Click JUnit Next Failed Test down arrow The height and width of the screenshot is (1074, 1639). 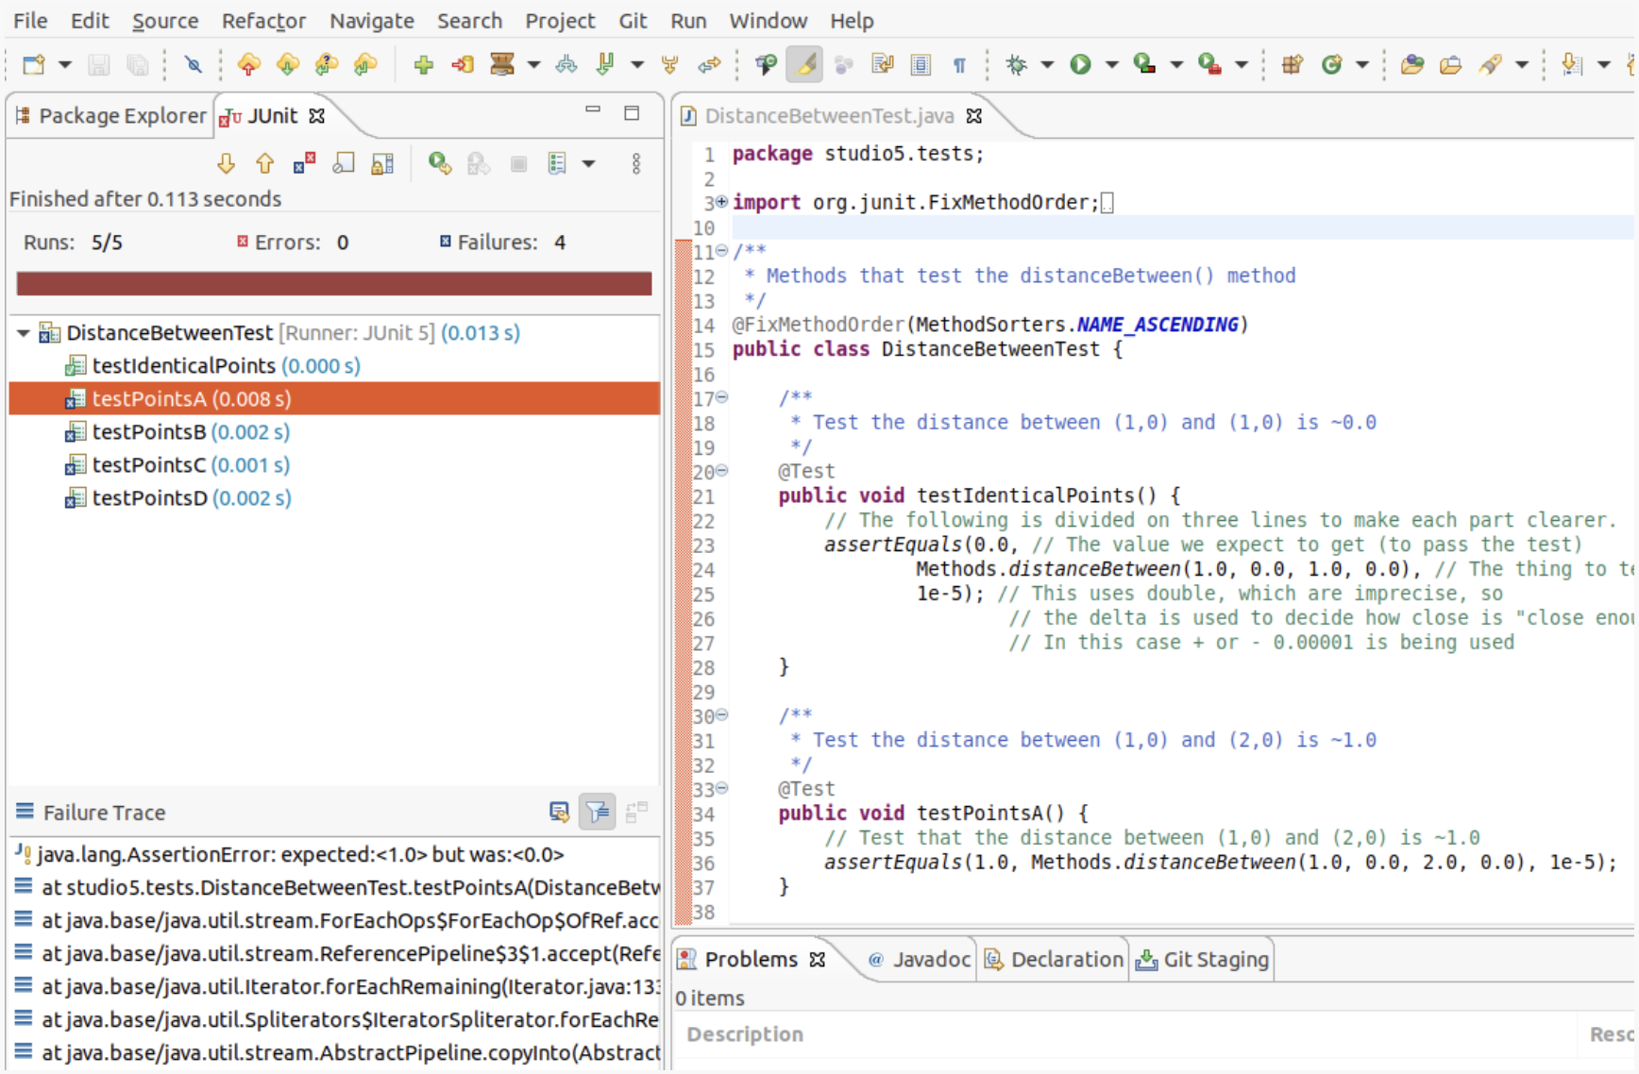(x=226, y=163)
